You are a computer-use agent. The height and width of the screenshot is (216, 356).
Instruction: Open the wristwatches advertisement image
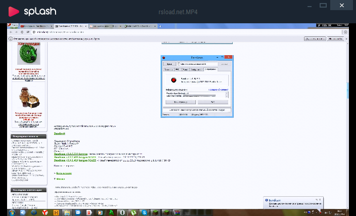[29, 97]
